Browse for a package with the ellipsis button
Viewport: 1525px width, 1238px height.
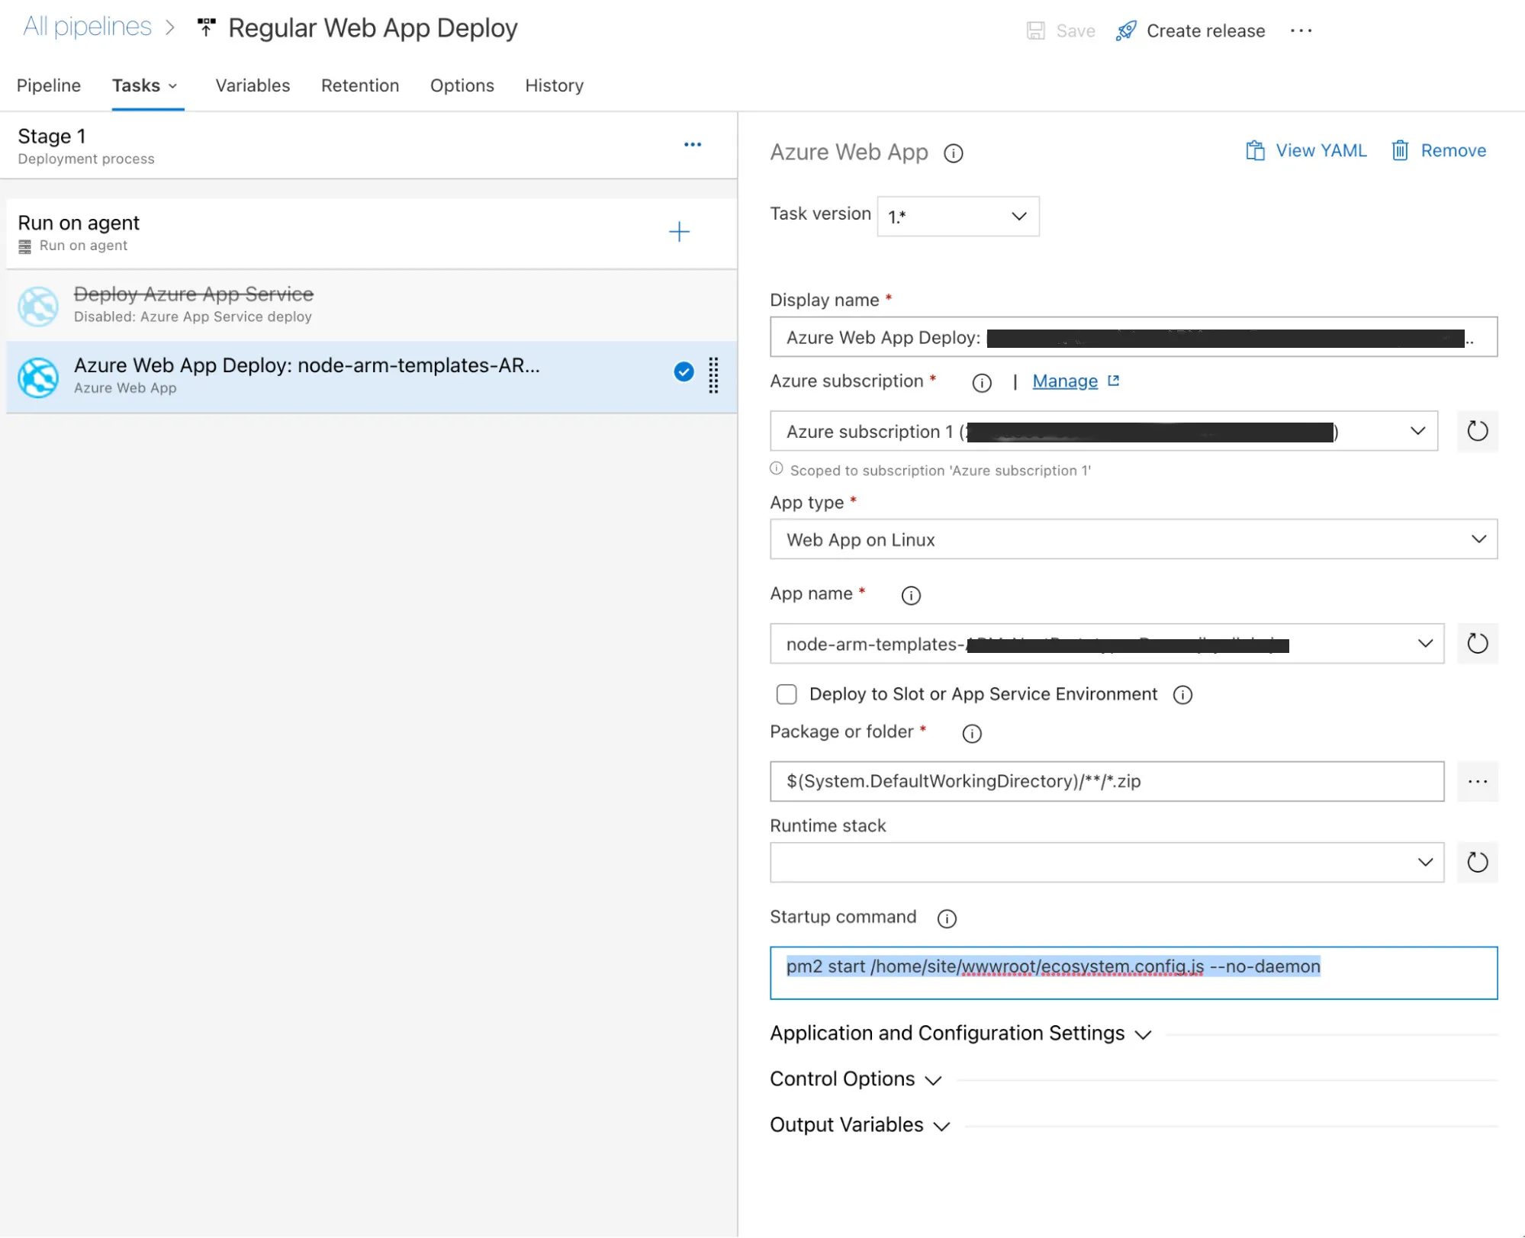(1477, 781)
